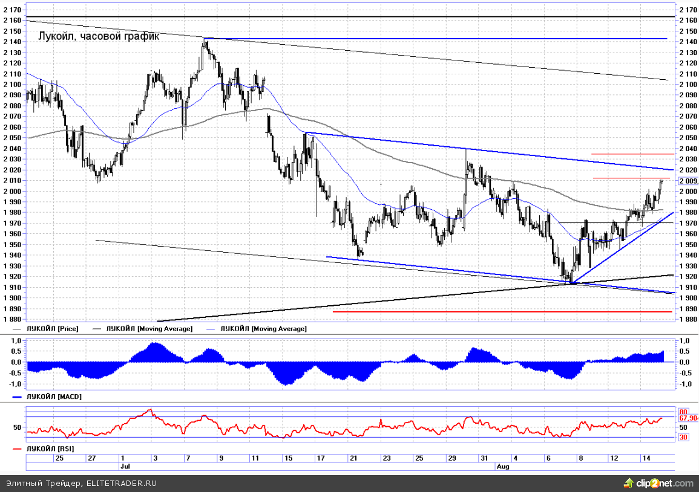Click date label '3' on time axis
Screen dimensions: 699x492
pos(155,458)
